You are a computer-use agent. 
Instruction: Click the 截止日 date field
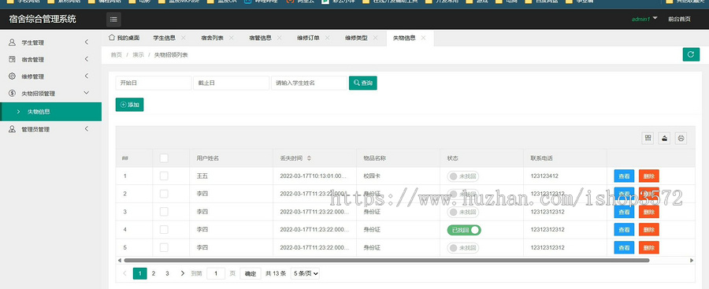(x=231, y=83)
